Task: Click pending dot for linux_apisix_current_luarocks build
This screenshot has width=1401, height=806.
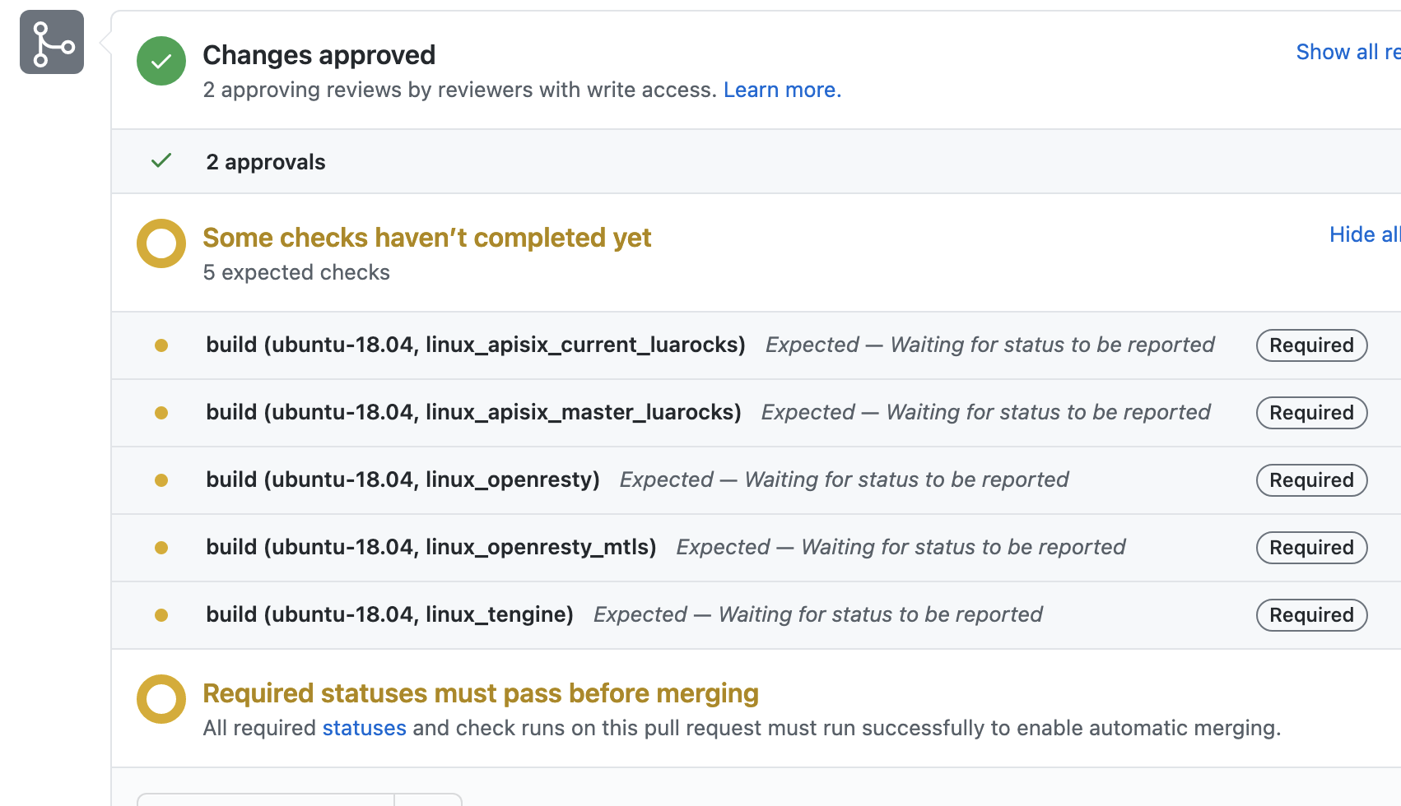Action: click(x=161, y=345)
